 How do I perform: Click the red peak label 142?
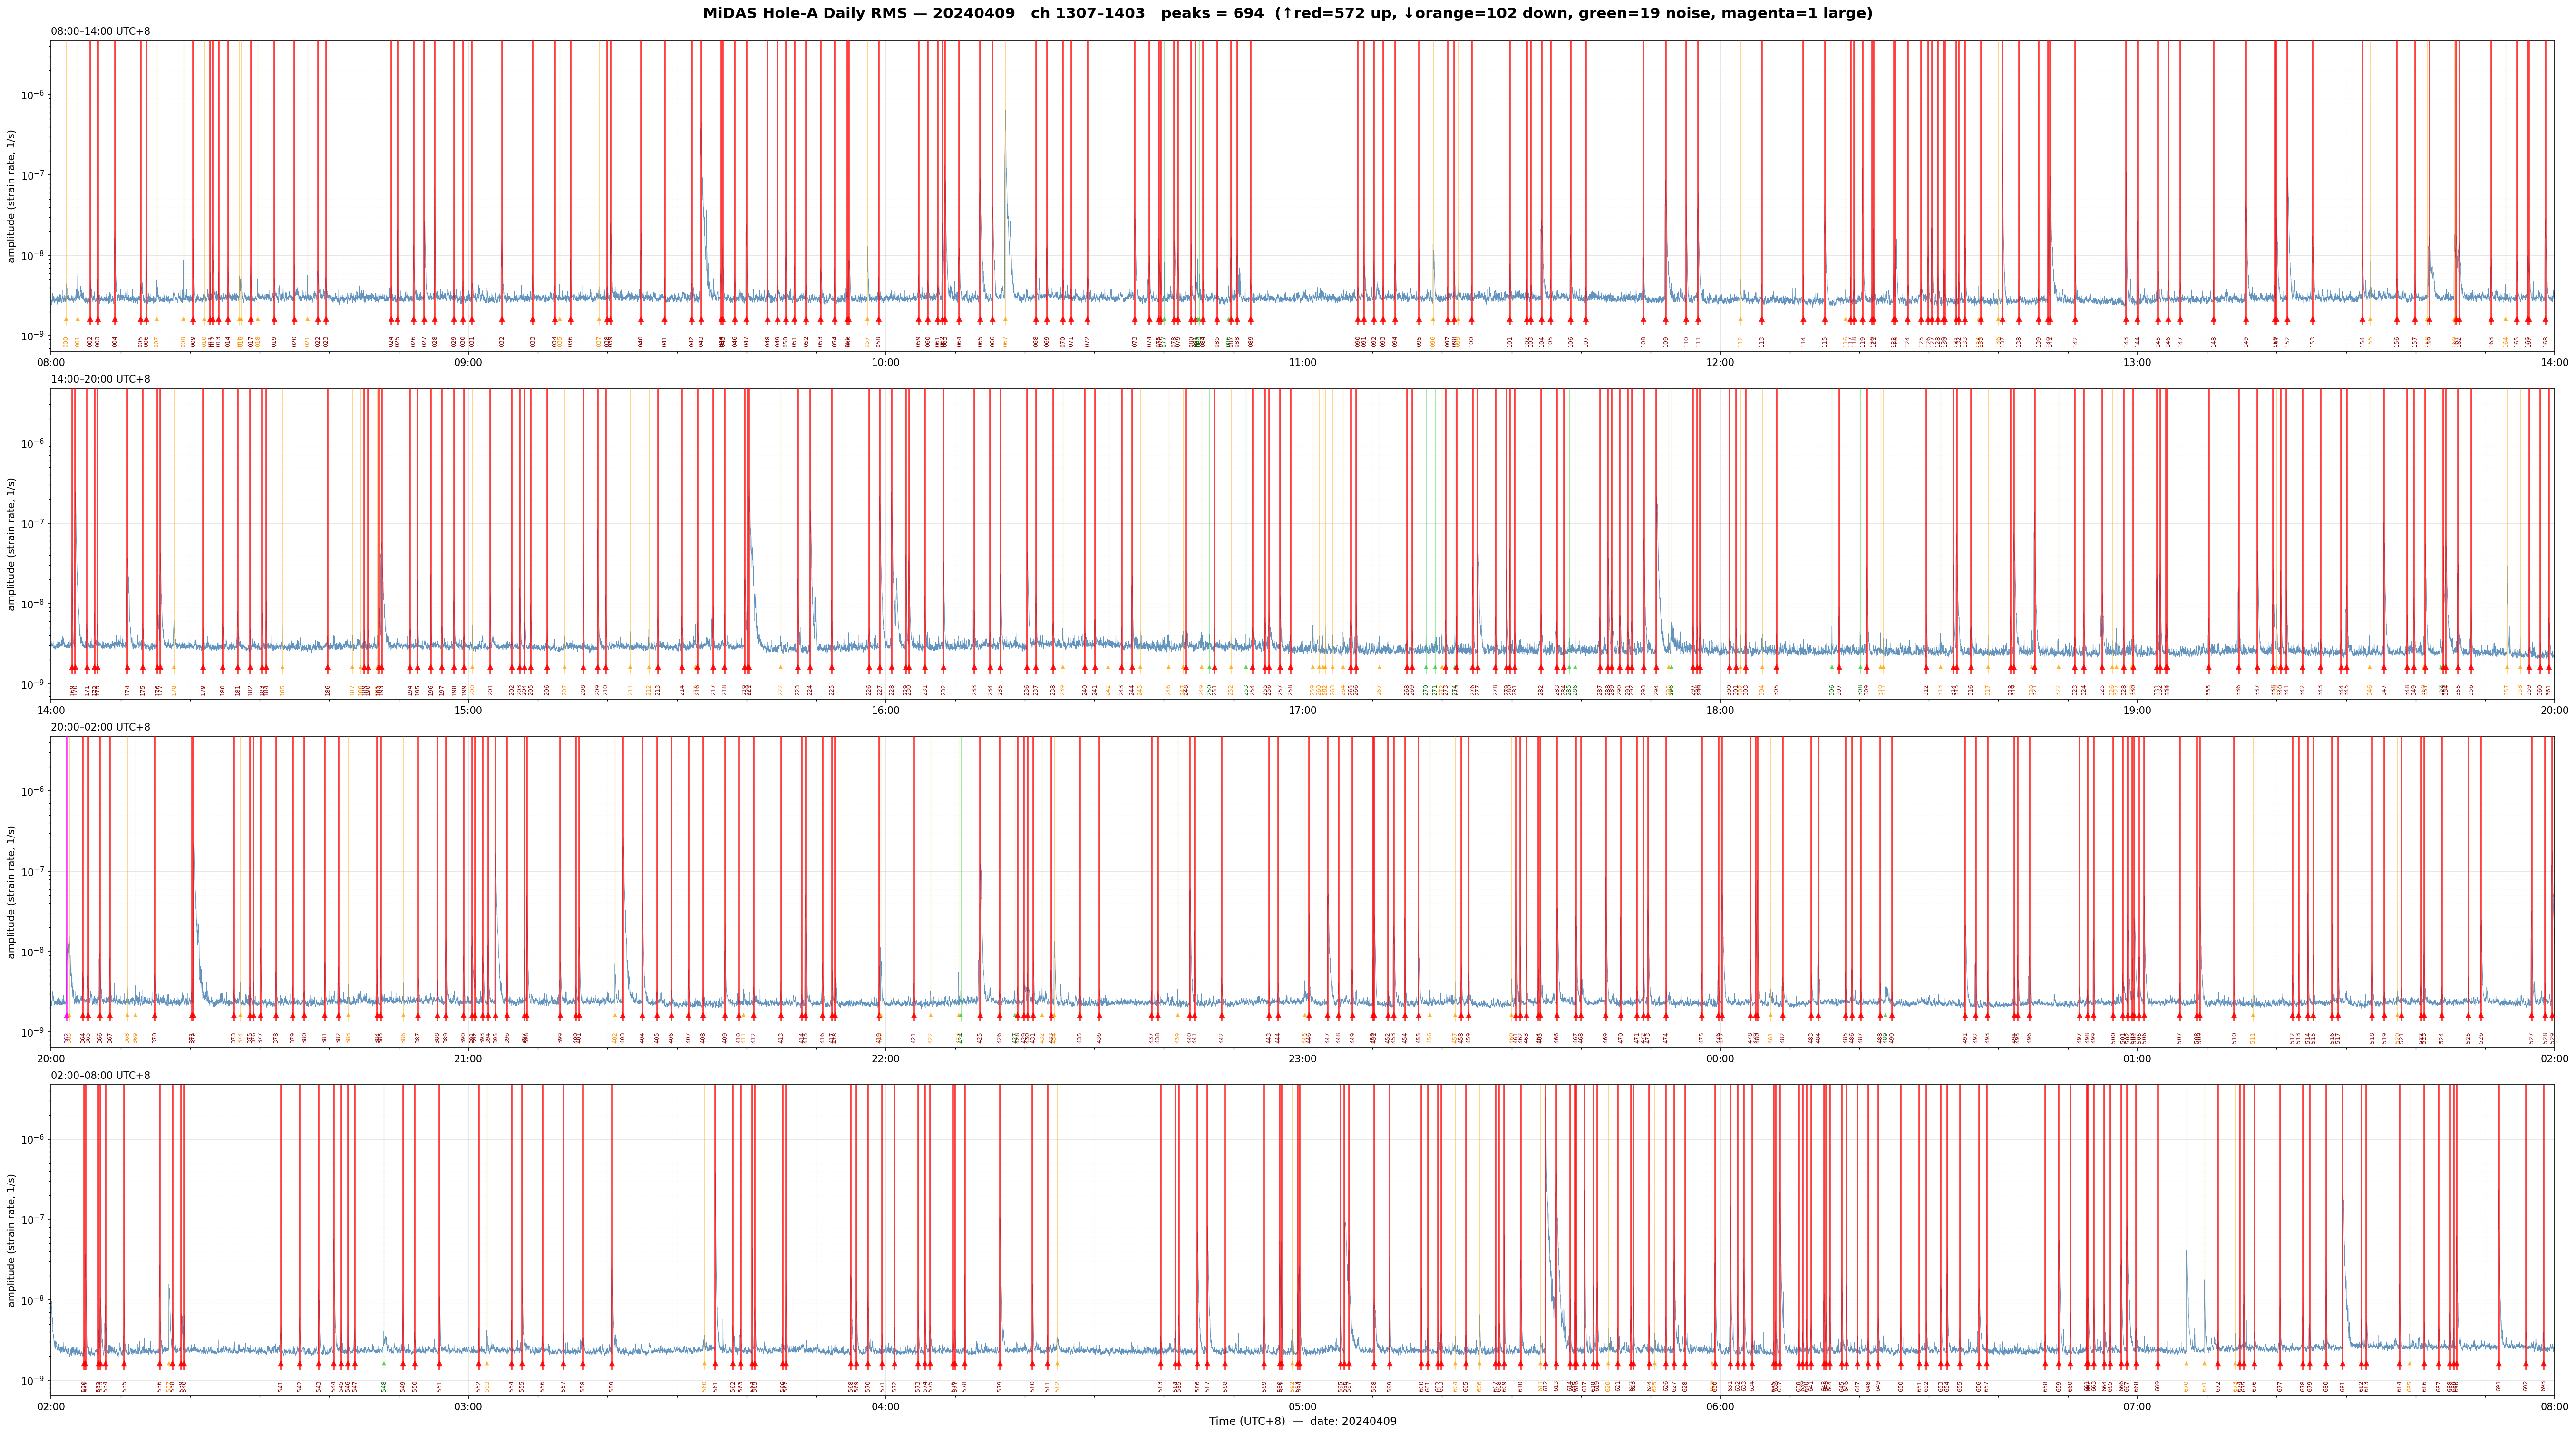click(2075, 342)
